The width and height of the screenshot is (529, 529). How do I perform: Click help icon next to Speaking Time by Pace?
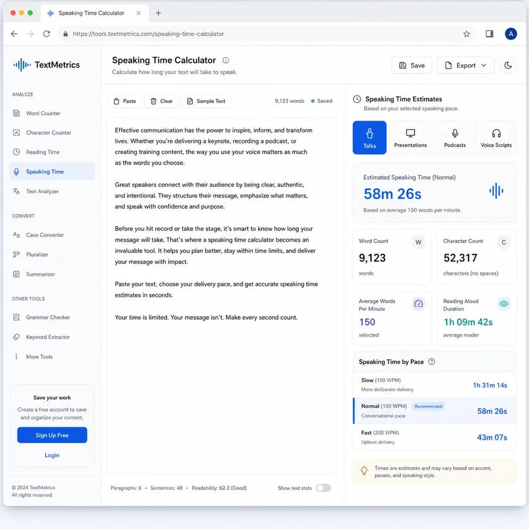431,361
